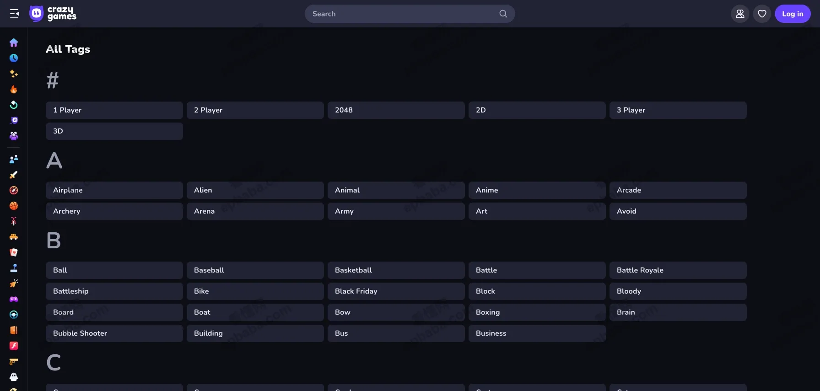Select the Battle Royale tag

(x=678, y=270)
